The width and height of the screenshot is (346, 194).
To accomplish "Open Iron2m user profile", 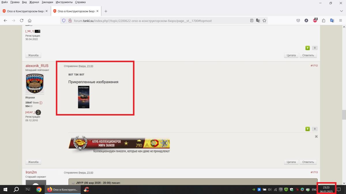I will click(31, 172).
